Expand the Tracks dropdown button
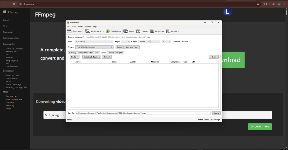Screen dimensions: 288x150 75,57
